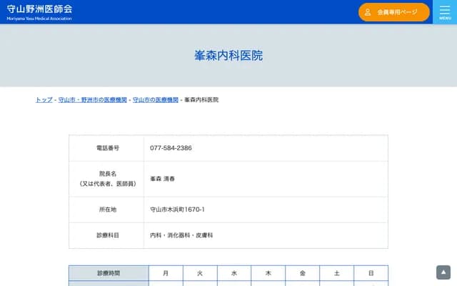Image resolution: width=457 pixels, height=286 pixels.
Task: Click the person icon in the member button
Action: [x=368, y=12]
